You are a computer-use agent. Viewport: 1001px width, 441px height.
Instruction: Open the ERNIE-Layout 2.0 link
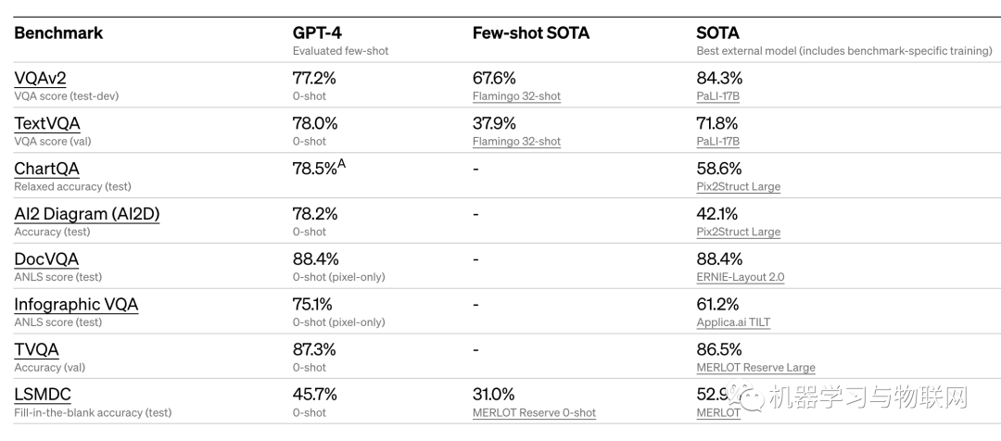click(x=741, y=277)
